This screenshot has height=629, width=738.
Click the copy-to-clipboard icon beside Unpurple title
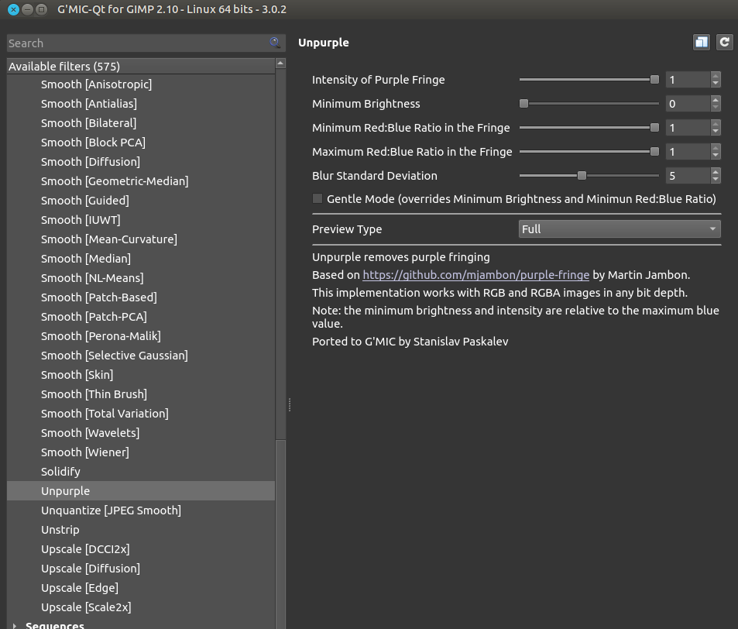(702, 43)
